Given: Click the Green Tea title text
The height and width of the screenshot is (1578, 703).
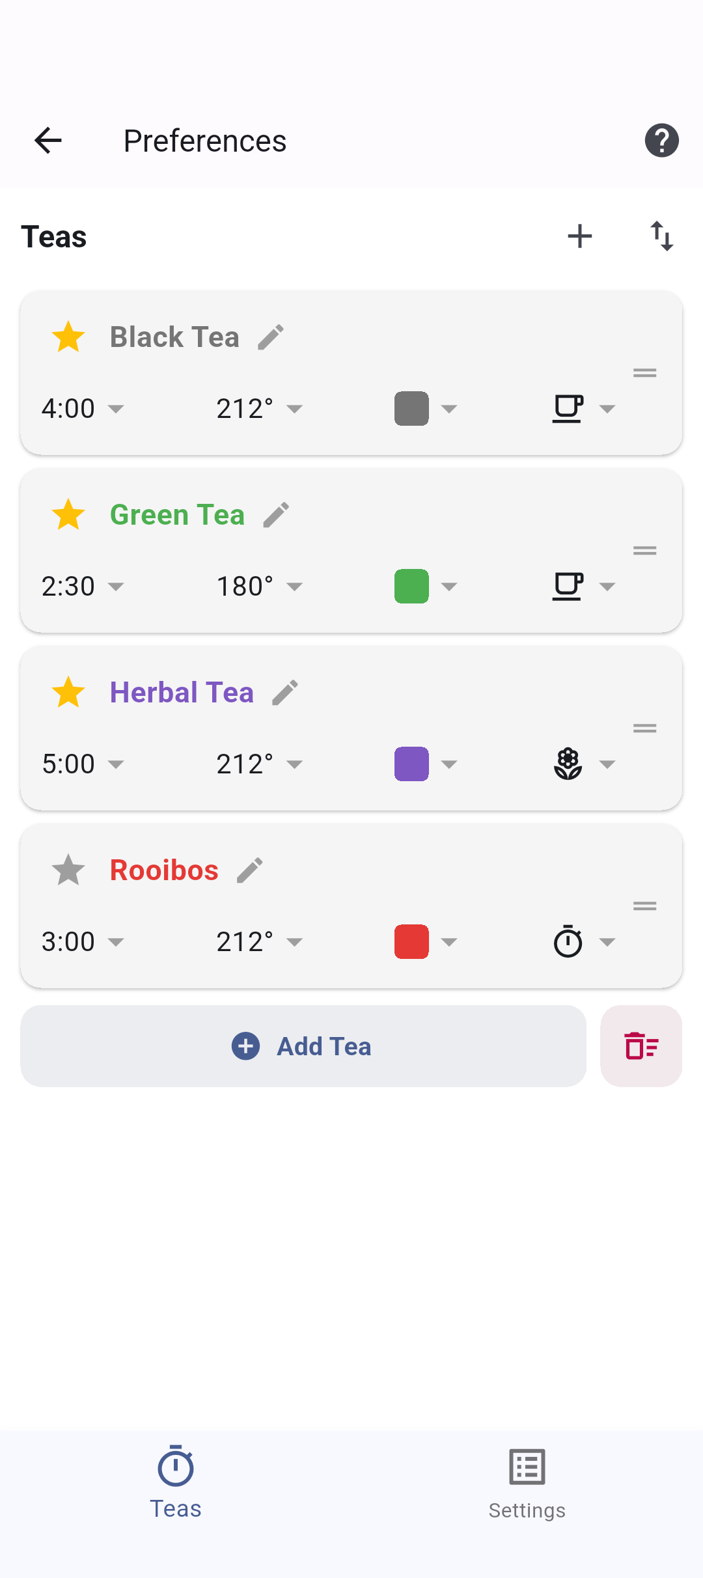Looking at the screenshot, I should (x=177, y=515).
